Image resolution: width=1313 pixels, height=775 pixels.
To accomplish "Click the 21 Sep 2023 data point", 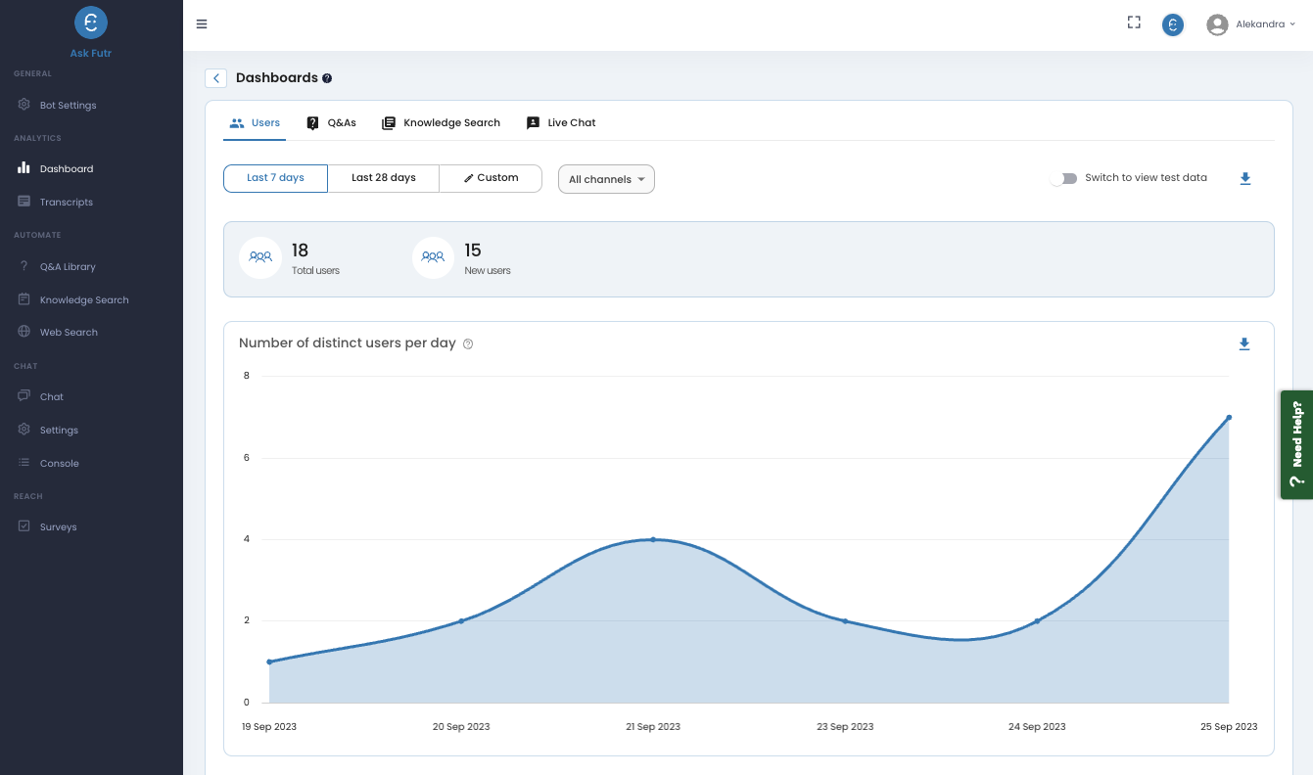I will 653,539.
